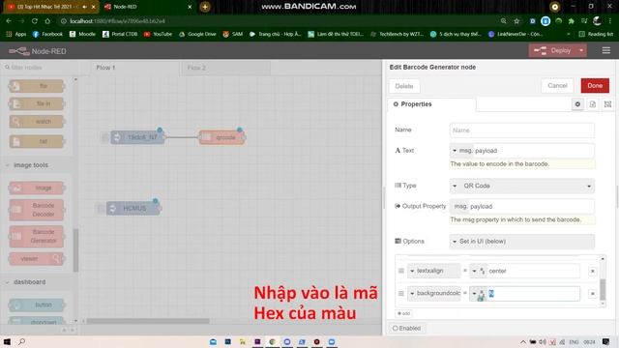This screenshot has width=619, height=348.
Task: Select the HCMUS inject node on canvas
Action: 133,208
